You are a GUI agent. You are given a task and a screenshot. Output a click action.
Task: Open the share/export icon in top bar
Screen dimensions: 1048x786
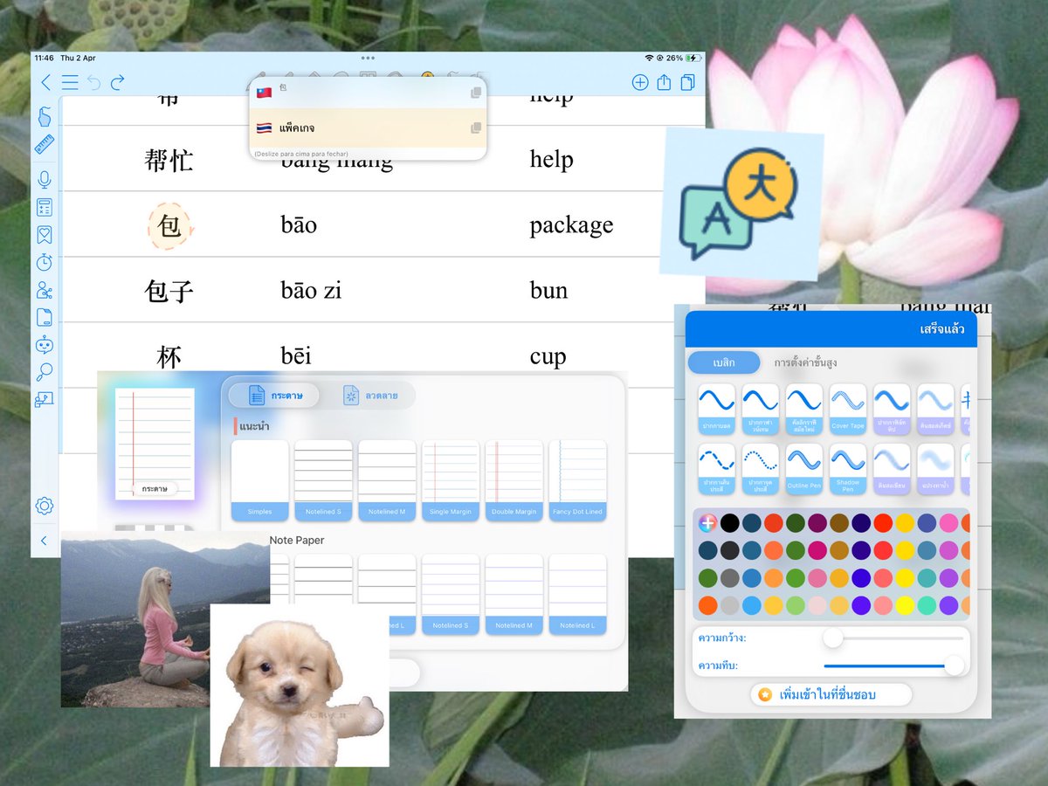point(664,83)
